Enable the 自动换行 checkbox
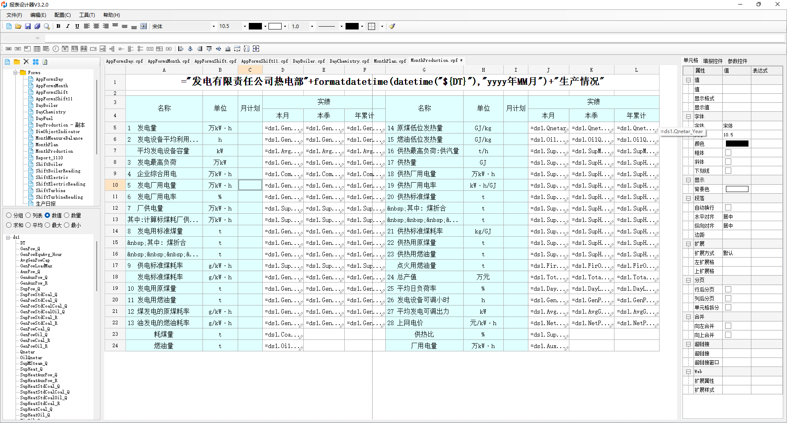 click(728, 208)
